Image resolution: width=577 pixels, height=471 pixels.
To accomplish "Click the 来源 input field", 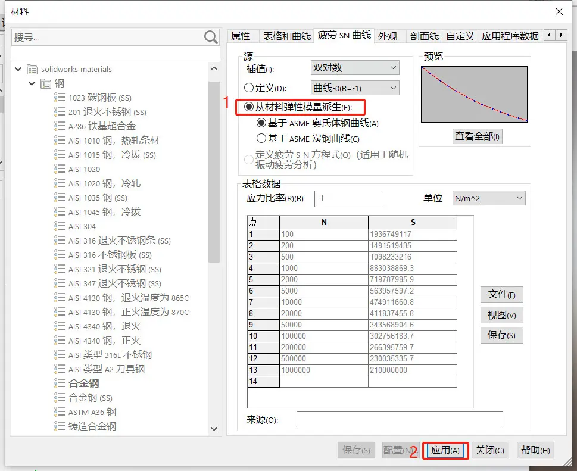I will 400,420.
